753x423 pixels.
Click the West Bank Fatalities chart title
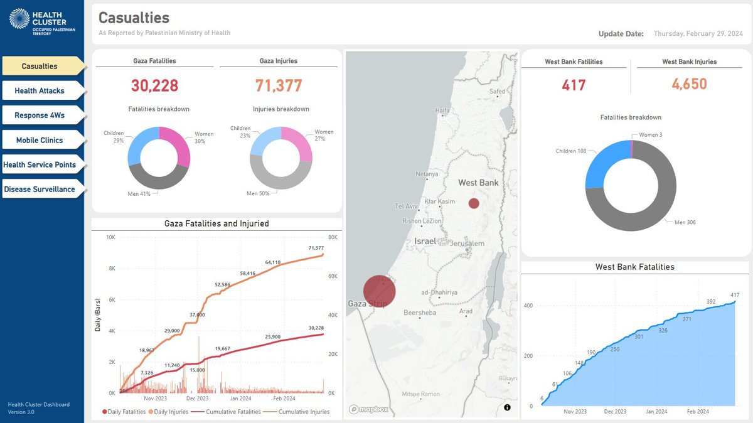[x=635, y=267]
